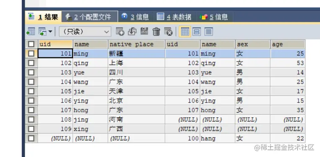Switch to form view mode
Image resolution: width=320 pixels, height=157 pixels.
coord(196,31)
